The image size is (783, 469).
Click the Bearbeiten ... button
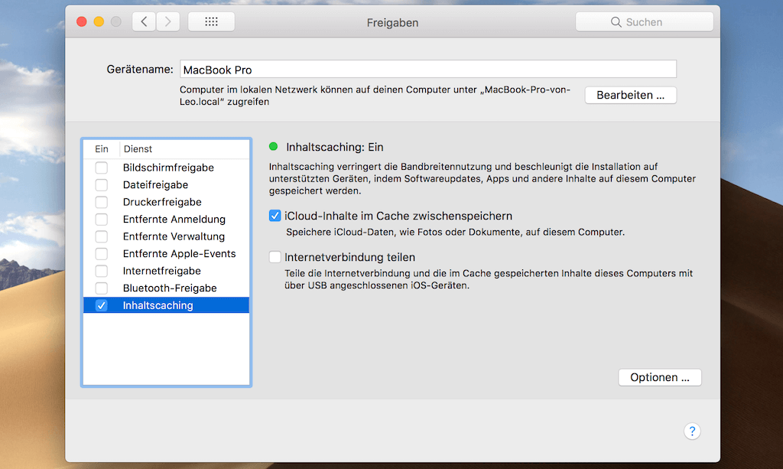631,95
